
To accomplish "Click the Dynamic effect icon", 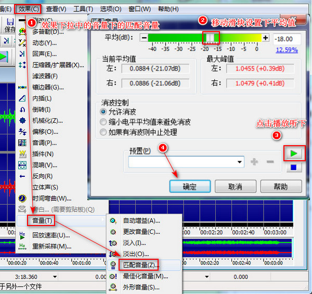I will tap(22, 43).
